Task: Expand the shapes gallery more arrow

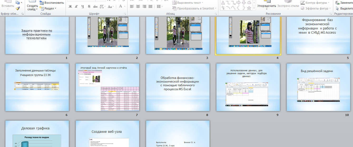Action: 254,8
